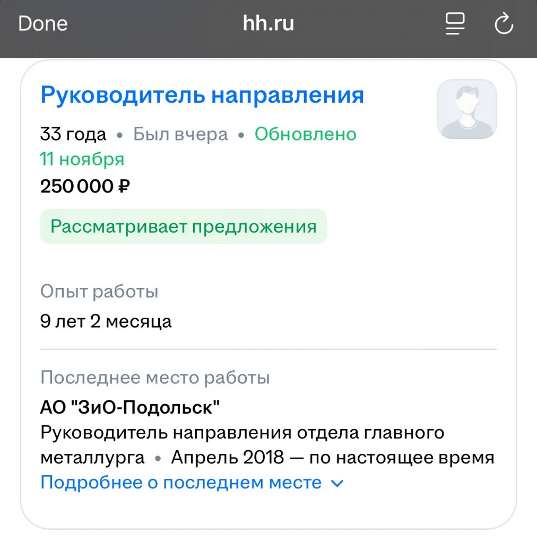
Task: Open the blue Руководитель направления resume title
Action: pyautogui.click(x=202, y=95)
